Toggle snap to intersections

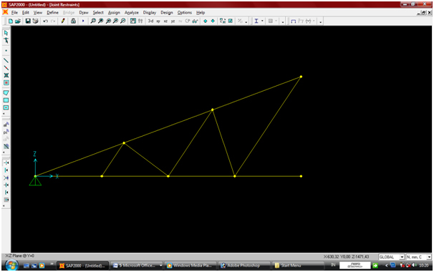(x=6, y=178)
